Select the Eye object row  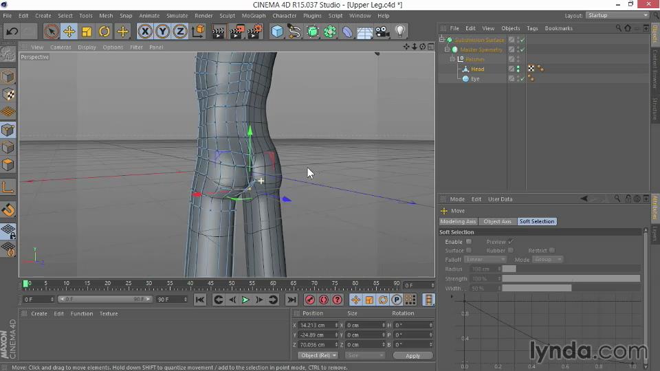[x=474, y=78]
